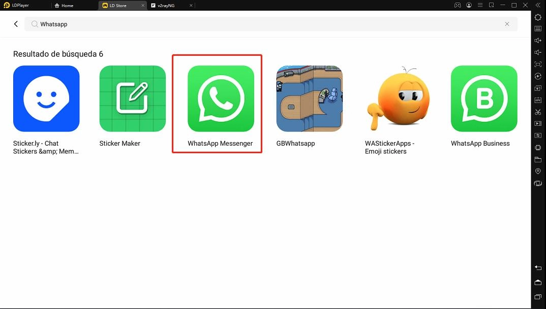Take a screenshot with scissors icon
Image resolution: width=546 pixels, height=309 pixels.
[x=538, y=112]
